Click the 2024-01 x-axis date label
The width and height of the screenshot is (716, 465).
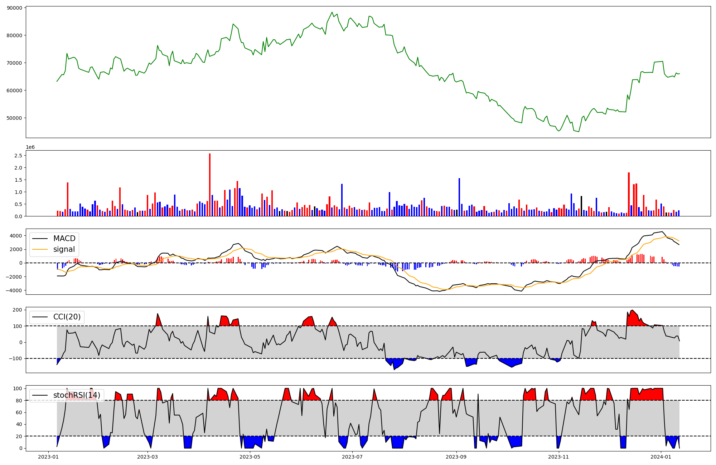(661, 457)
